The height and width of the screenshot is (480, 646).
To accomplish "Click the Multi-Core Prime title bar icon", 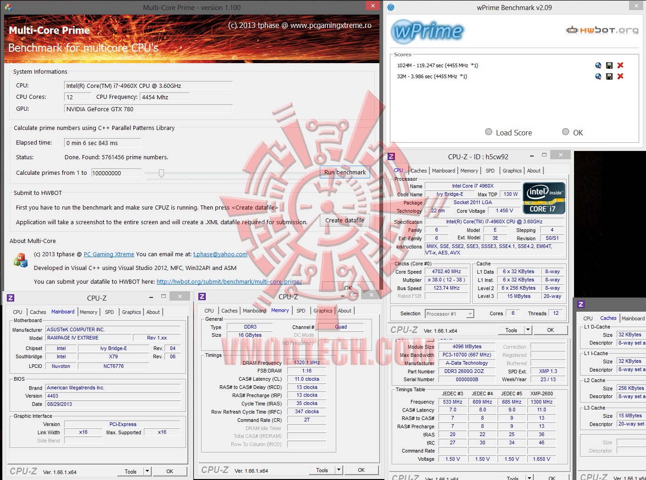I will 8,7.
